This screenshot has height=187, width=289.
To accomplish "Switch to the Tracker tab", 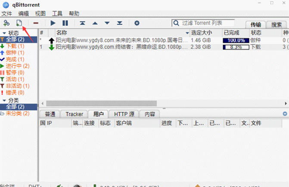I will [74, 114].
